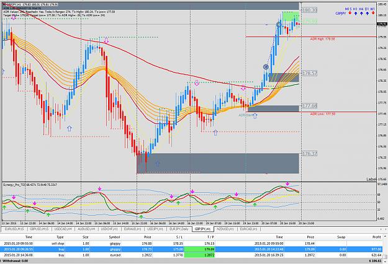
Task: Click the 176.37 price level label
Action: click(310, 154)
